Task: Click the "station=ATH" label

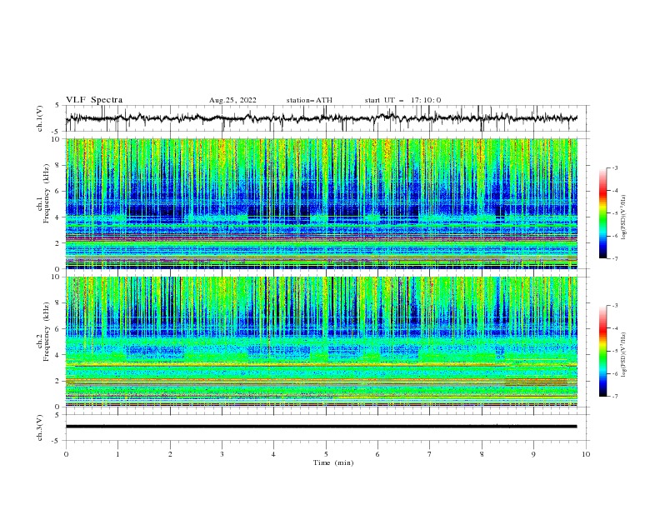Action: pyautogui.click(x=309, y=100)
